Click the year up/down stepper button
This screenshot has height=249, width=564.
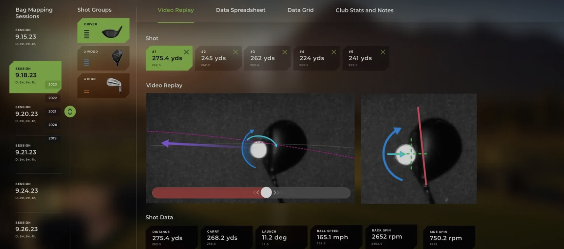(70, 112)
